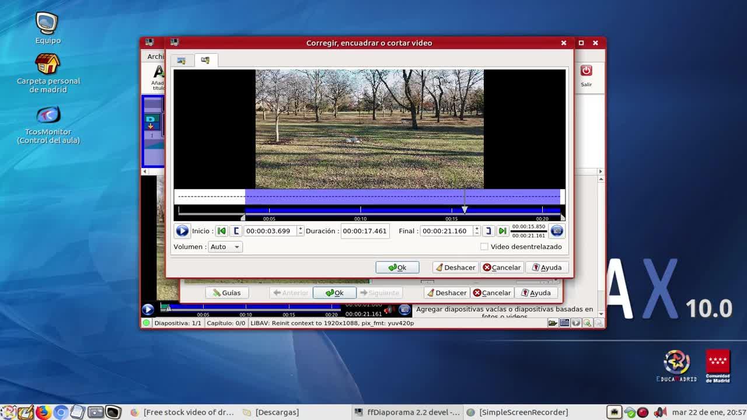Open the Volumen dropdown set to Auto
The image size is (747, 420).
225,247
